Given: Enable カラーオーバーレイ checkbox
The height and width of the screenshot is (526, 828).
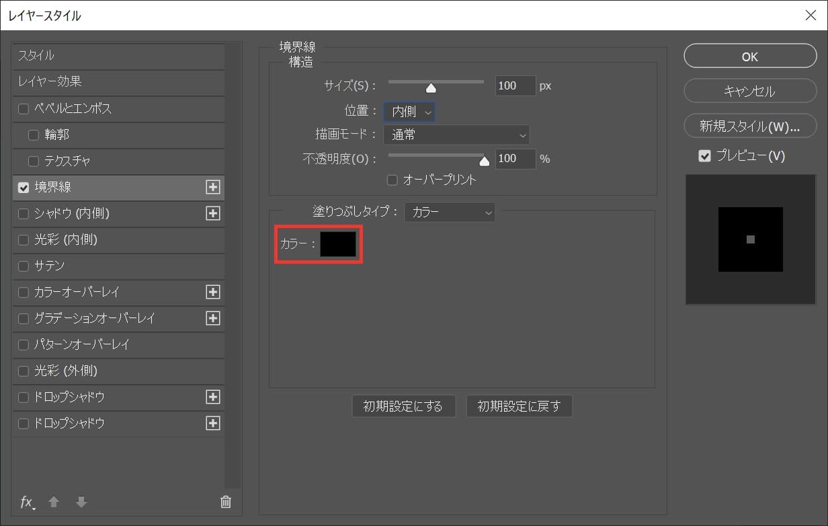Looking at the screenshot, I should pyautogui.click(x=24, y=293).
